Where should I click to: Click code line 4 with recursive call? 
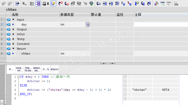point(69,90)
